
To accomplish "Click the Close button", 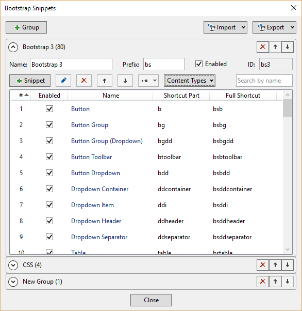I will (151, 300).
